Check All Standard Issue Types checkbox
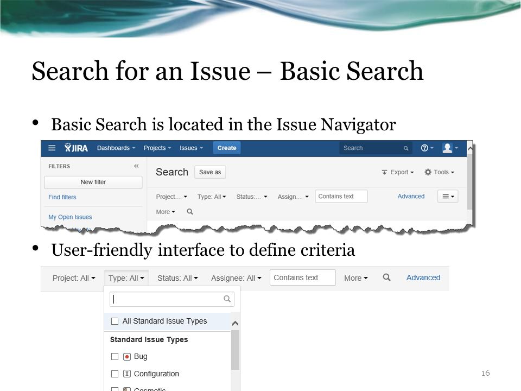 point(115,321)
